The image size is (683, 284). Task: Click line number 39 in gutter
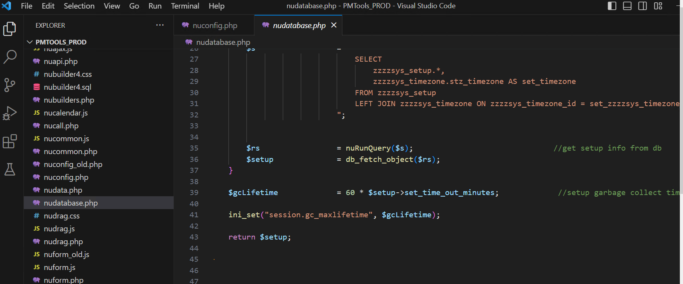[194, 193]
